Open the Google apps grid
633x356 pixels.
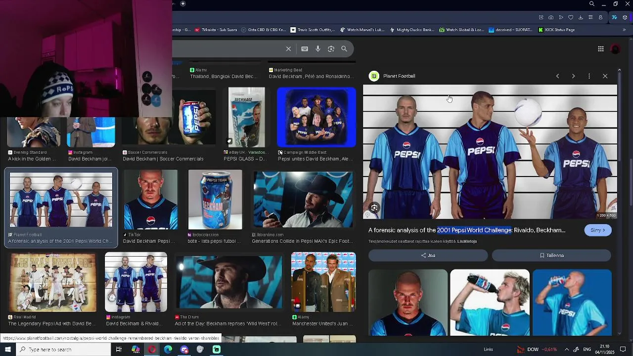[600, 49]
